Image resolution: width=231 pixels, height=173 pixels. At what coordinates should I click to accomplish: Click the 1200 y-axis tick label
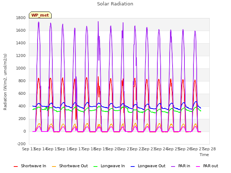coord(21,56)
